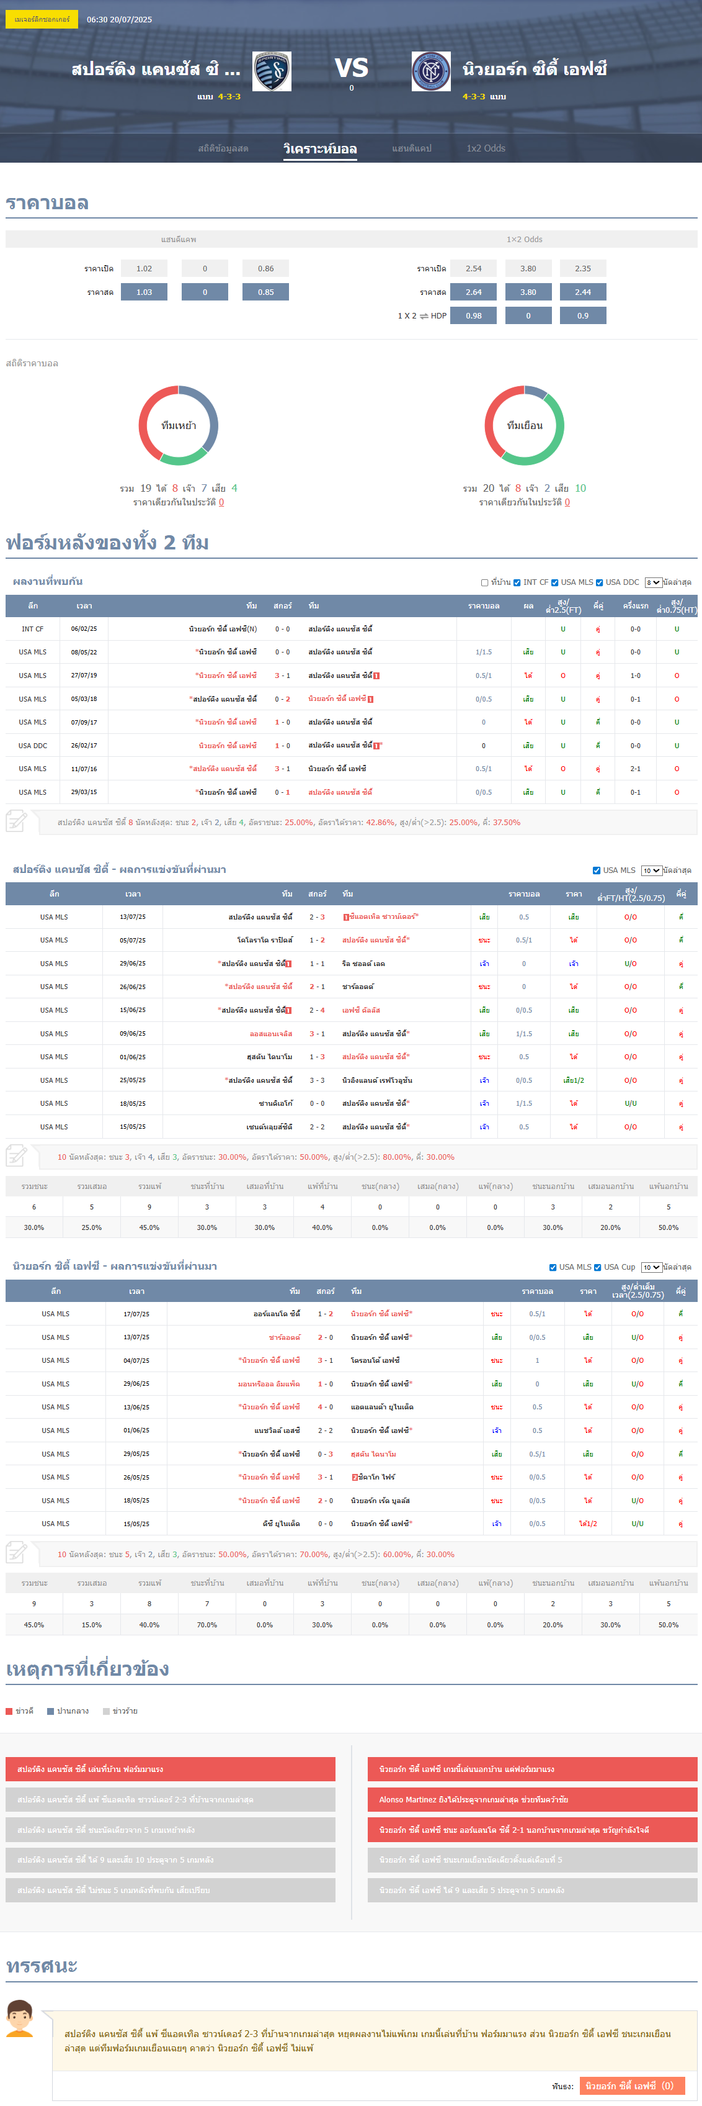This screenshot has width=702, height=2106.
Task: Uncheck USA MLS in the head-to-head filters
Action: click(x=554, y=583)
